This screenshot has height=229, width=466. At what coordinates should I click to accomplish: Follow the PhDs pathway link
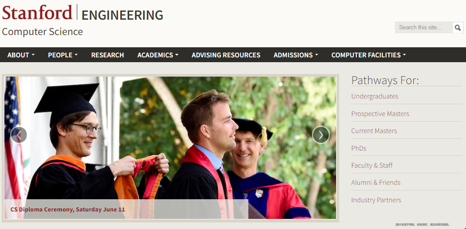358,148
